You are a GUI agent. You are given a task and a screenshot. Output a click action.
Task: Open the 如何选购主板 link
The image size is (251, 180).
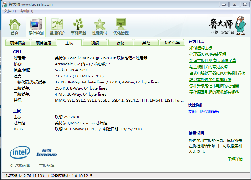(201, 48)
